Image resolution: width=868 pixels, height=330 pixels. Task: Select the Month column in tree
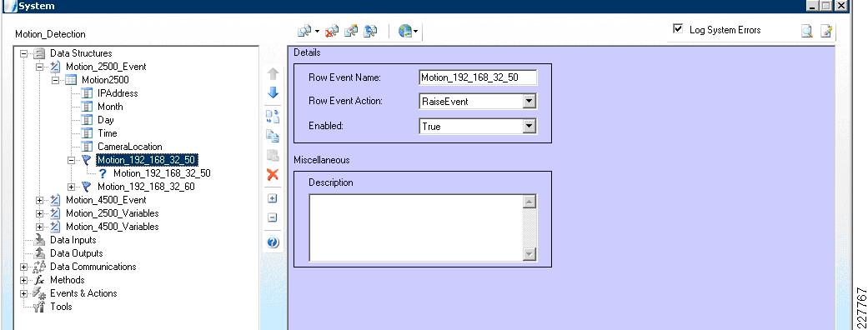pyautogui.click(x=110, y=107)
